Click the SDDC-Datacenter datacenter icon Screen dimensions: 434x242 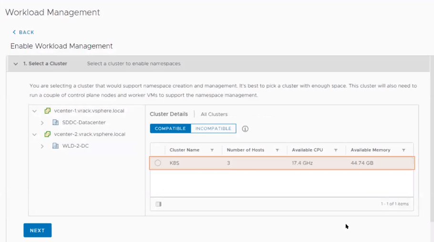[x=55, y=122]
